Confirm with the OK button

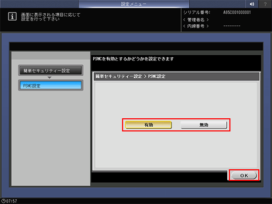pyautogui.click(x=244, y=176)
